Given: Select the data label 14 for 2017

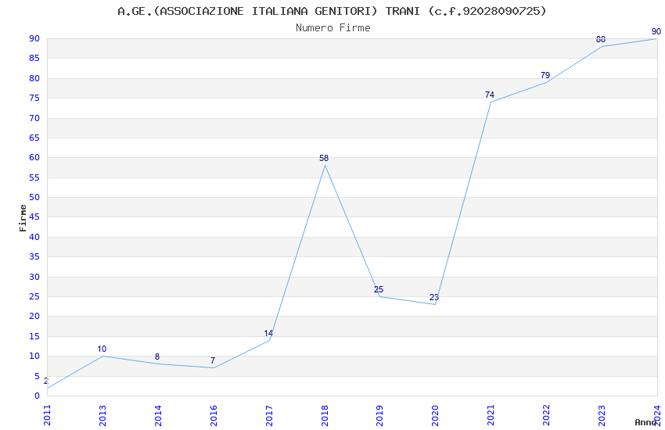Looking at the screenshot, I should pos(268,333).
